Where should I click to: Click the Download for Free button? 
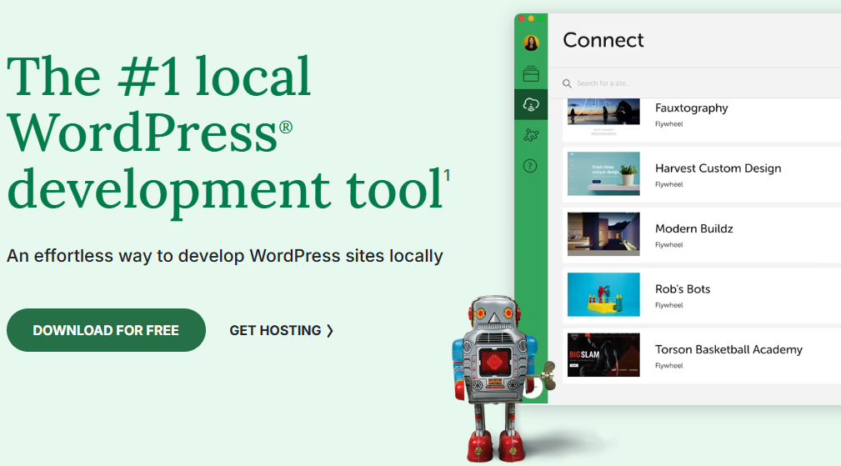tap(106, 330)
